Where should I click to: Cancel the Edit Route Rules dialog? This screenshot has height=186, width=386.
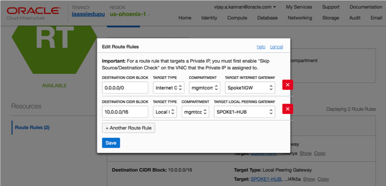click(276, 47)
